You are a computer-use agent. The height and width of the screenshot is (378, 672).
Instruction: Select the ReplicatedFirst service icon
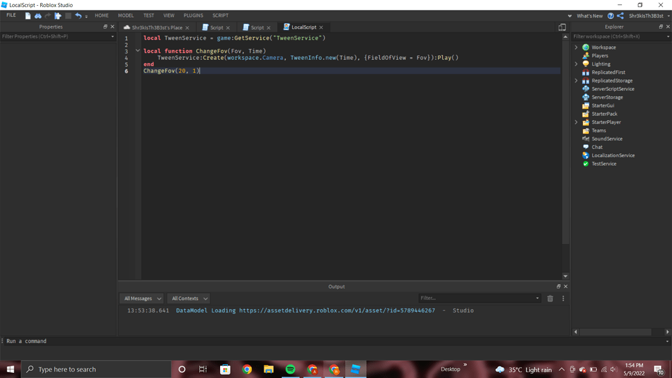pyautogui.click(x=586, y=73)
